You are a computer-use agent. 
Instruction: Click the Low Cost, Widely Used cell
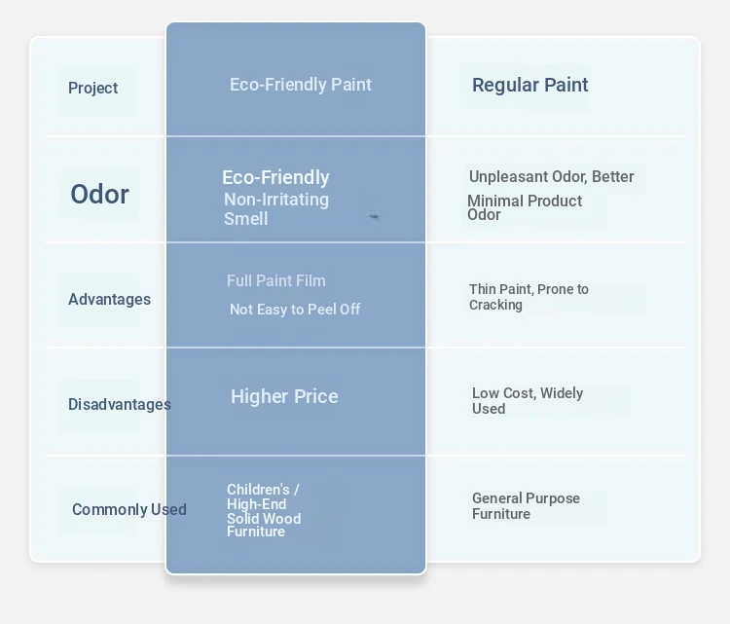528,400
